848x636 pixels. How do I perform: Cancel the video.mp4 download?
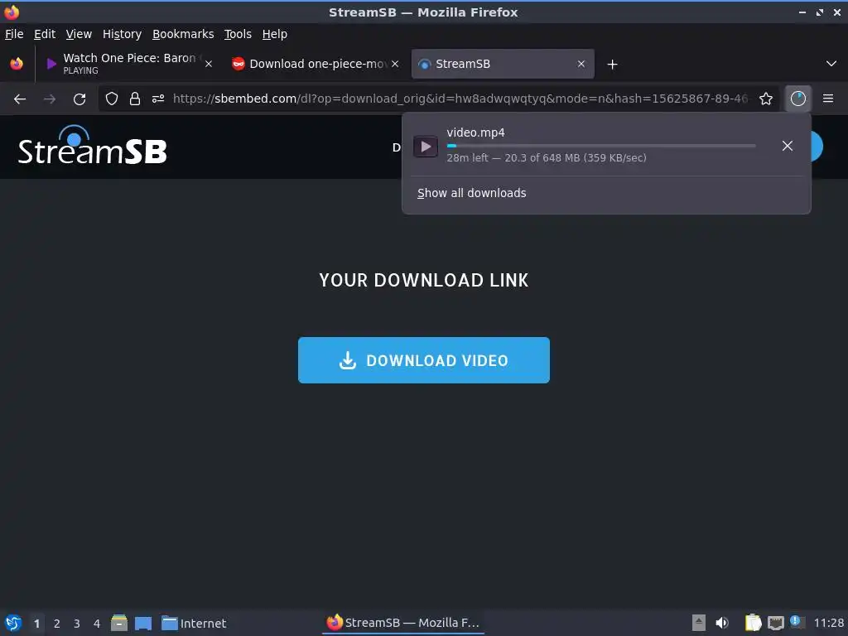point(788,146)
